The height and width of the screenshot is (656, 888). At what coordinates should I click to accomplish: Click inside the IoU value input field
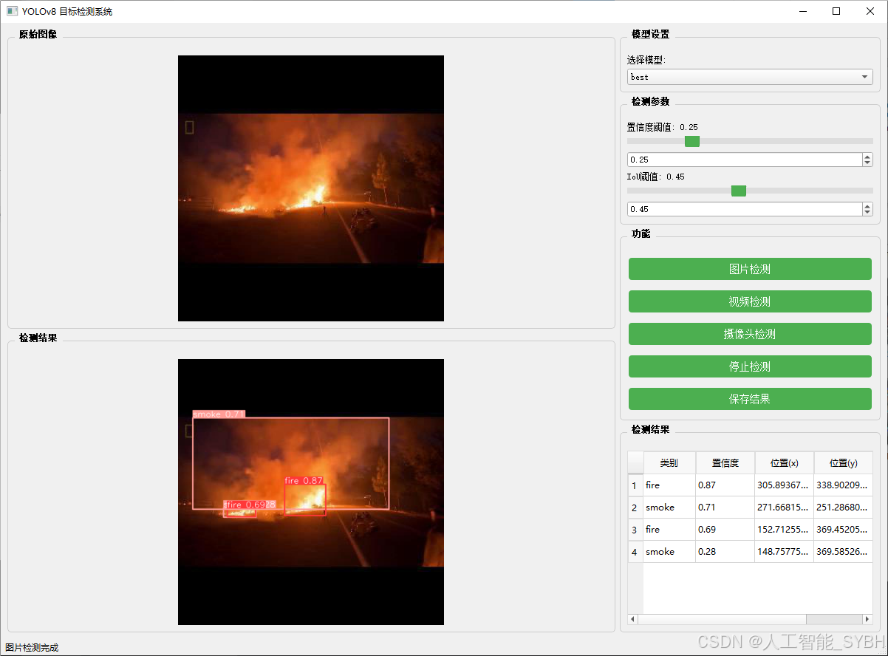pyautogui.click(x=739, y=209)
